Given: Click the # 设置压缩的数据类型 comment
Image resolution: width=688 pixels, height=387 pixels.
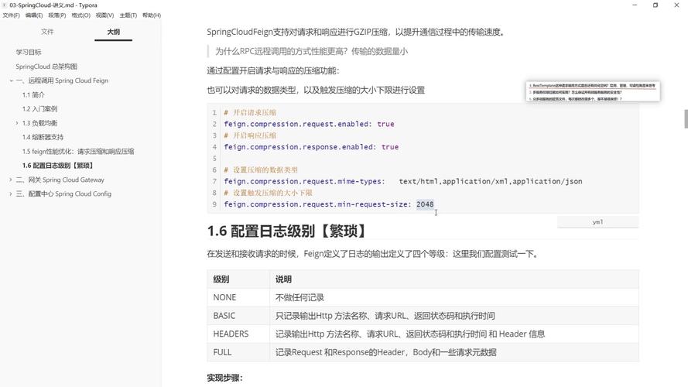Looking at the screenshot, I should click(261, 170).
